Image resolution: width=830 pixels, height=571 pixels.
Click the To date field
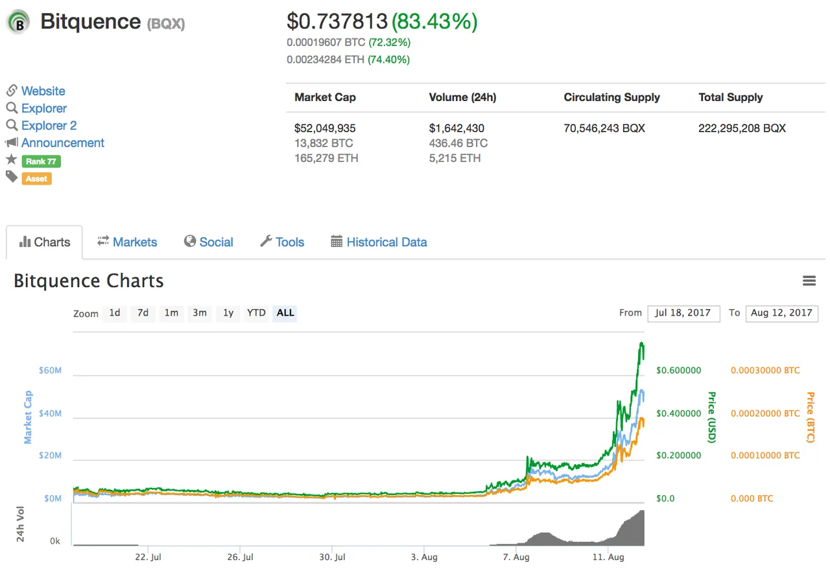coord(782,313)
